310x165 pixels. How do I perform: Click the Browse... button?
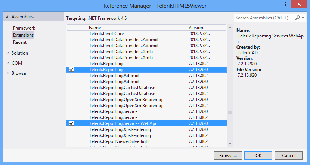tap(228, 155)
